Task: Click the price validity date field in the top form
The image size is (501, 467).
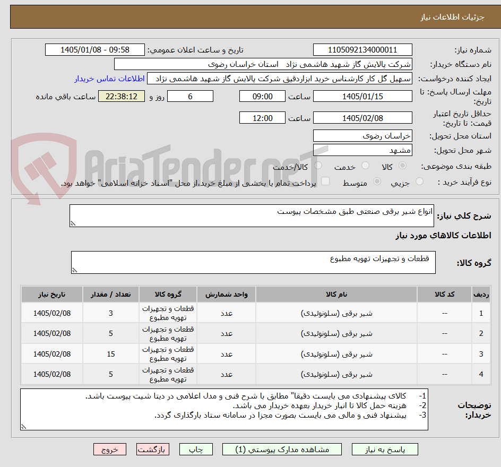Action: (x=362, y=118)
